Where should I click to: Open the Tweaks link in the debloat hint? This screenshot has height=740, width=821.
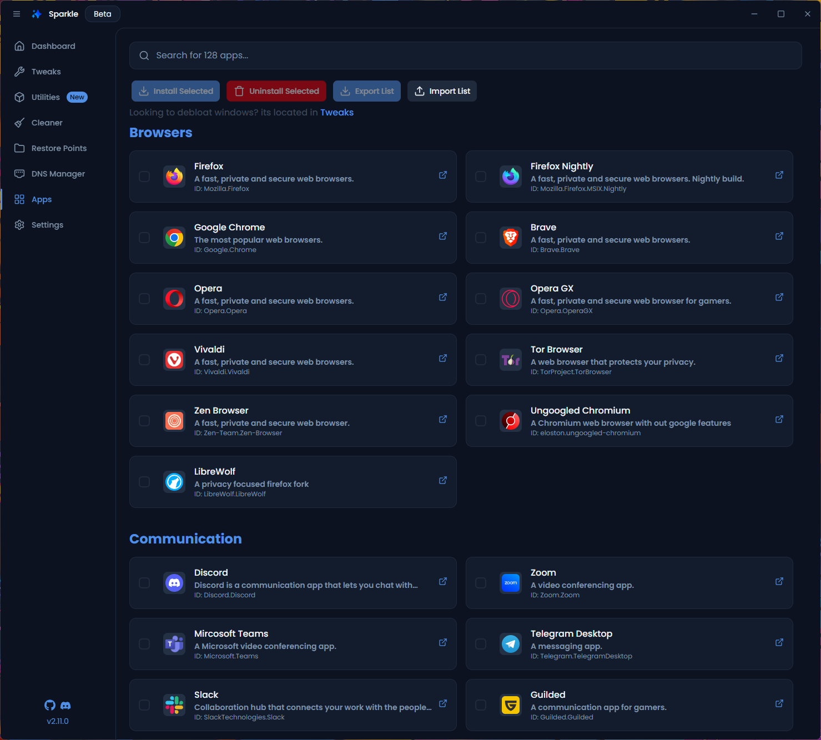(x=337, y=112)
